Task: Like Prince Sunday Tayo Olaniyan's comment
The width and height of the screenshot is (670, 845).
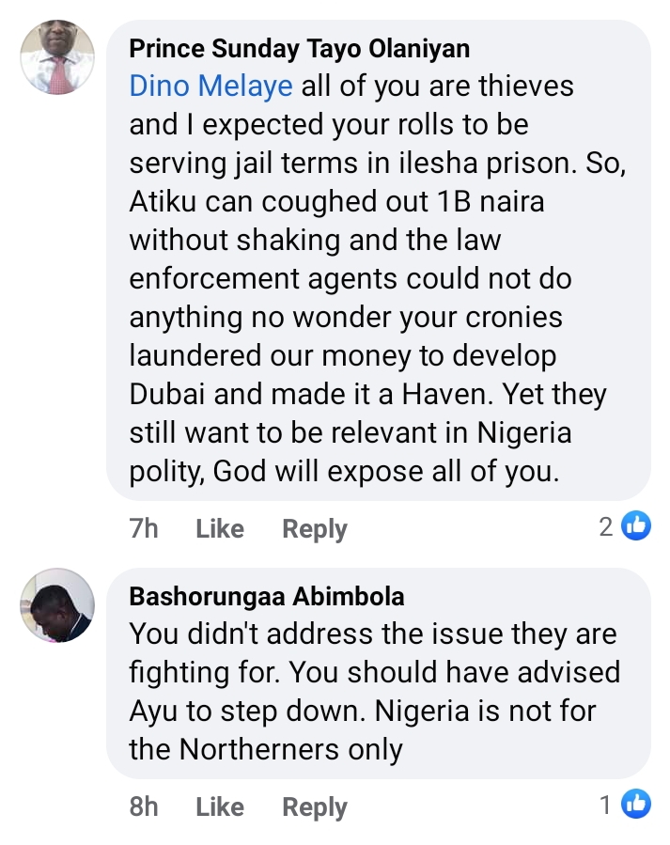Action: click(x=220, y=529)
